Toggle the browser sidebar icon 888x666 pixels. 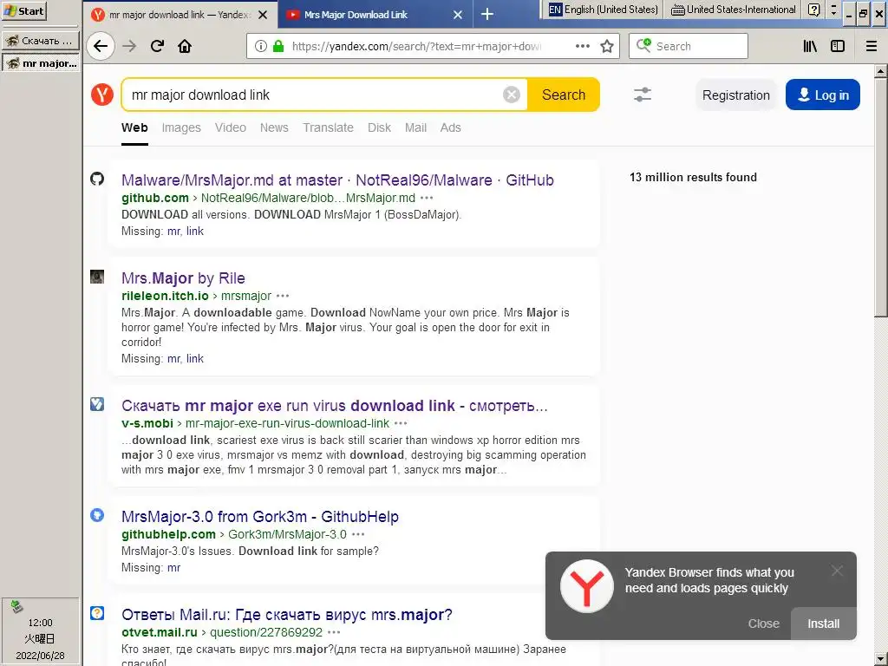coord(838,47)
